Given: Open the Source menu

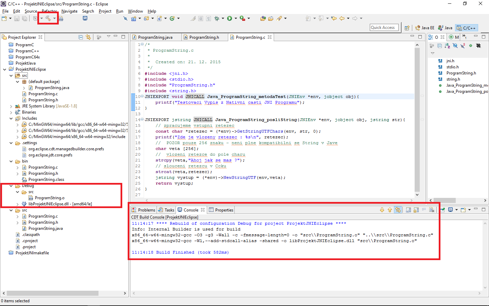Looking at the screenshot, I should (x=31, y=11).
